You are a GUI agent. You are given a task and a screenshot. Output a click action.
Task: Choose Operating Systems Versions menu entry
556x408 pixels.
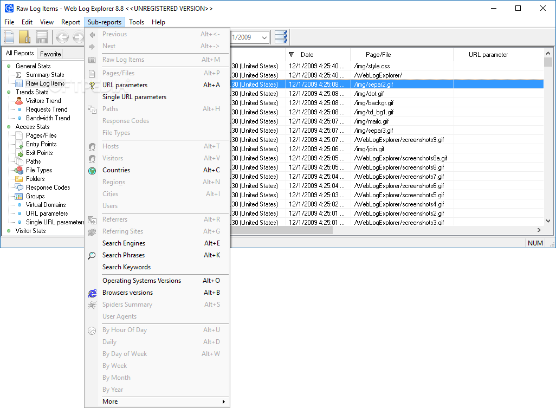pos(157,281)
